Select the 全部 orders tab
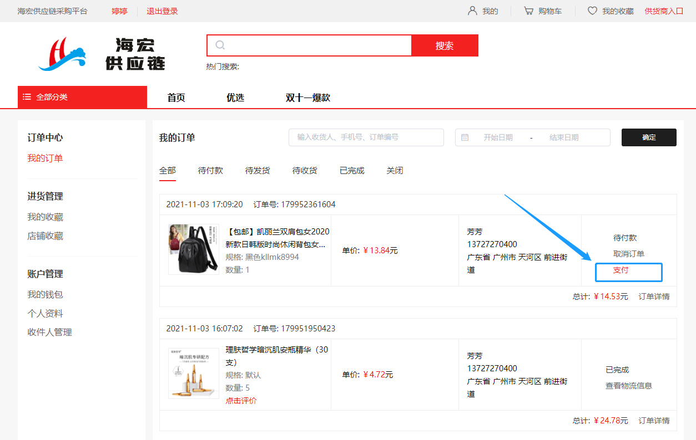The image size is (696, 440). (x=168, y=171)
